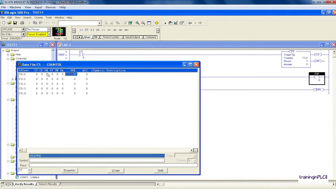Zoom out with the magnifier minus icon
336x189 pixels.
point(143,23)
